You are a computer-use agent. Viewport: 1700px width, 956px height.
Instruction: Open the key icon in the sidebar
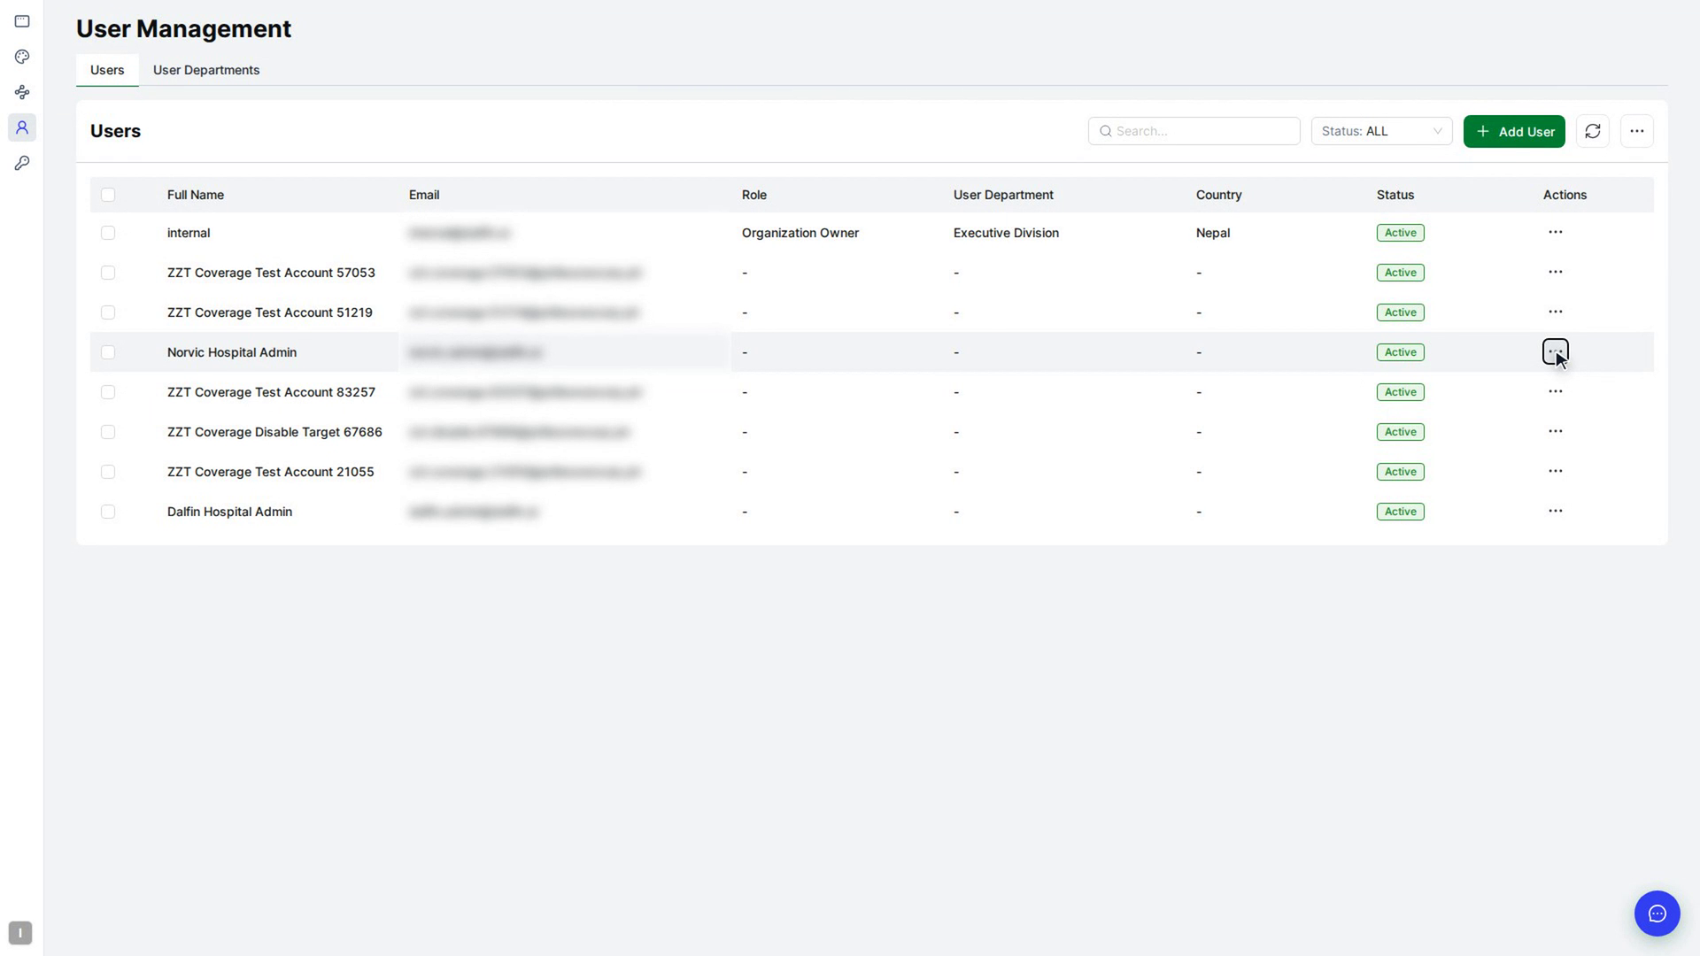click(22, 163)
